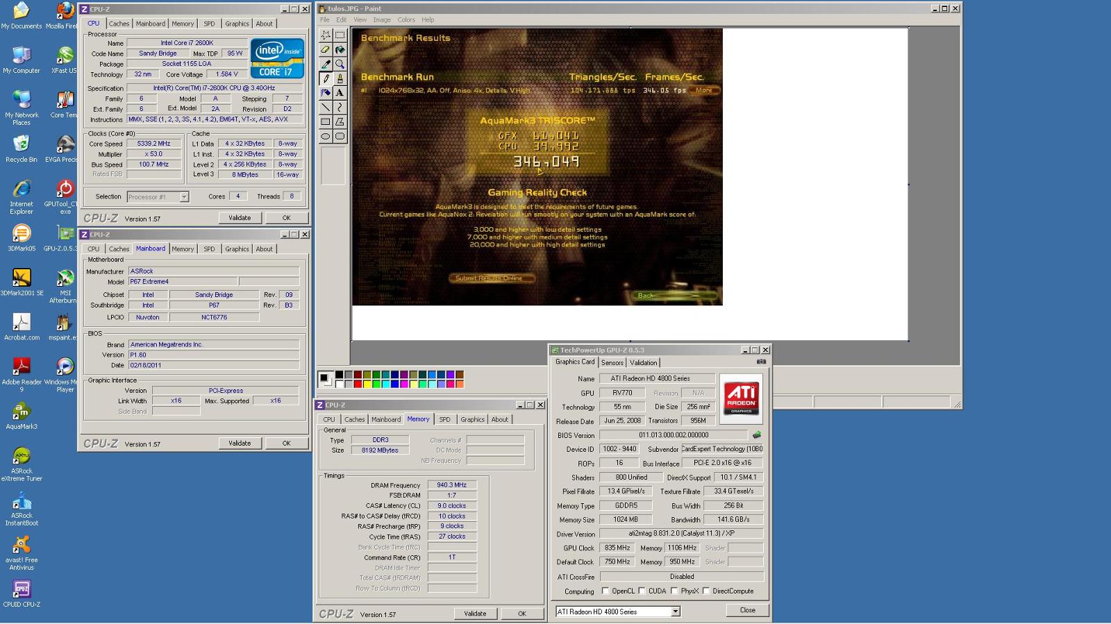Screen dimensions: 1111x624
Task: Select the Curve tool in Paint
Action: point(340,108)
